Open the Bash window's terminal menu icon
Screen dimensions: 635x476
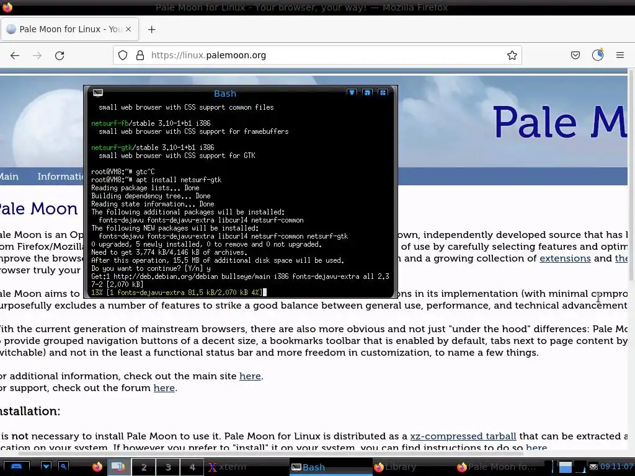[x=98, y=93]
